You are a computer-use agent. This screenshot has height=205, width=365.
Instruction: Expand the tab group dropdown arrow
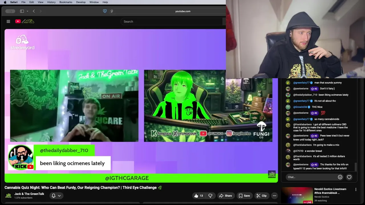(27, 11)
